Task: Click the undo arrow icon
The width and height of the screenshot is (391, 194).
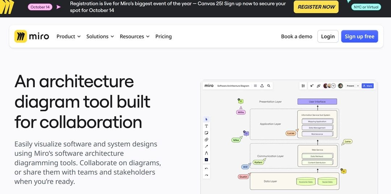Action: click(x=206, y=169)
